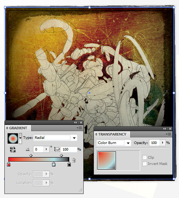Open the Color Burn blending mode dropdown
Viewport: 179px width, 198px height.
coord(128,143)
